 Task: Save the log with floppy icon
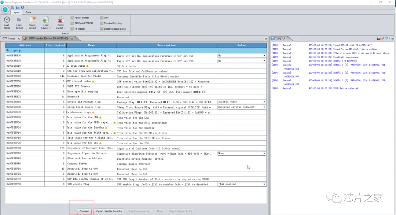[378, 38]
